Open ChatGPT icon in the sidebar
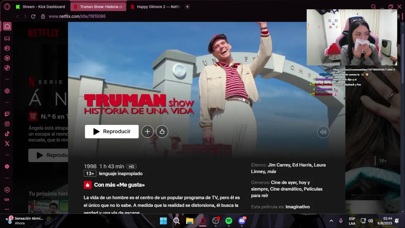Image resolution: width=405 pixels, height=228 pixels. (x=7, y=91)
